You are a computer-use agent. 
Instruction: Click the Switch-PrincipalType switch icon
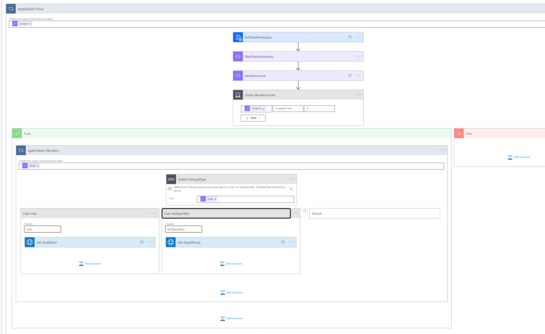pyautogui.click(x=170, y=179)
